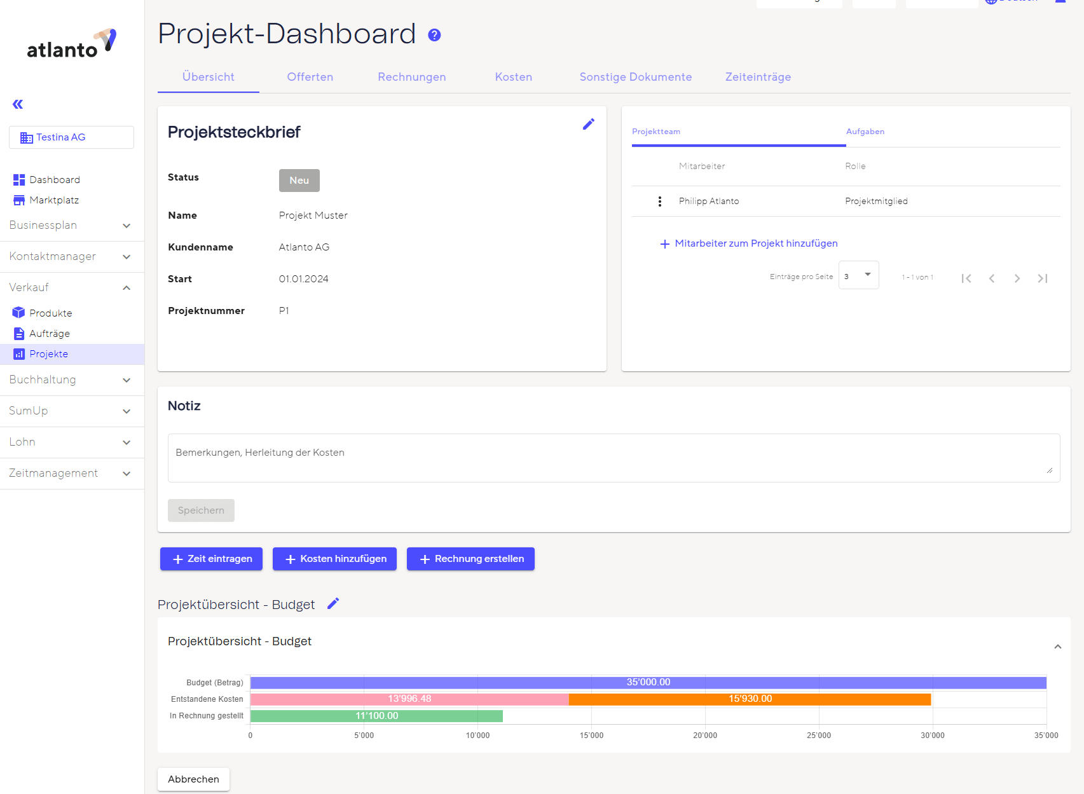
Task: Click start date 01.01.2024
Action: click(x=304, y=279)
